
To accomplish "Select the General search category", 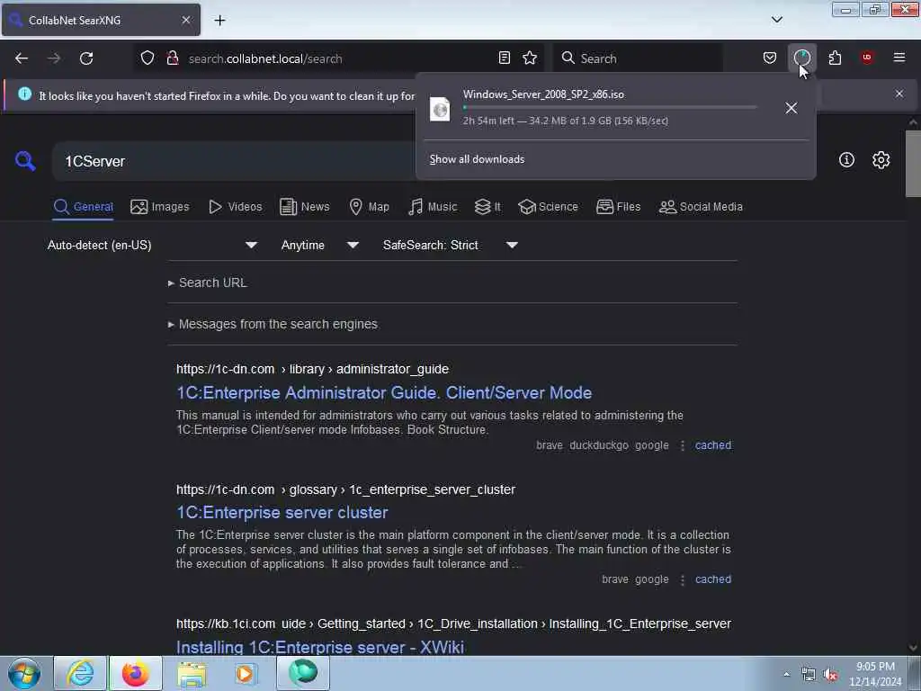I will [83, 207].
